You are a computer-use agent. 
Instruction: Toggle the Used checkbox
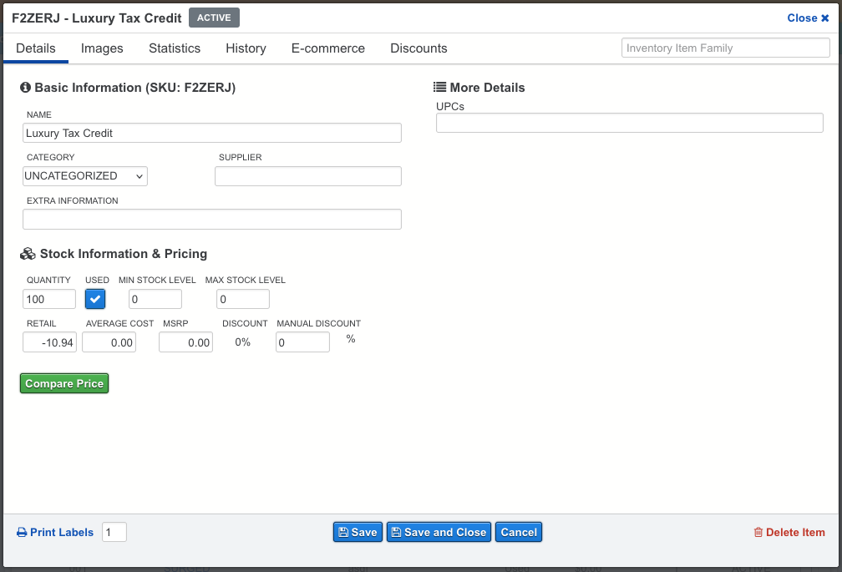click(x=95, y=299)
